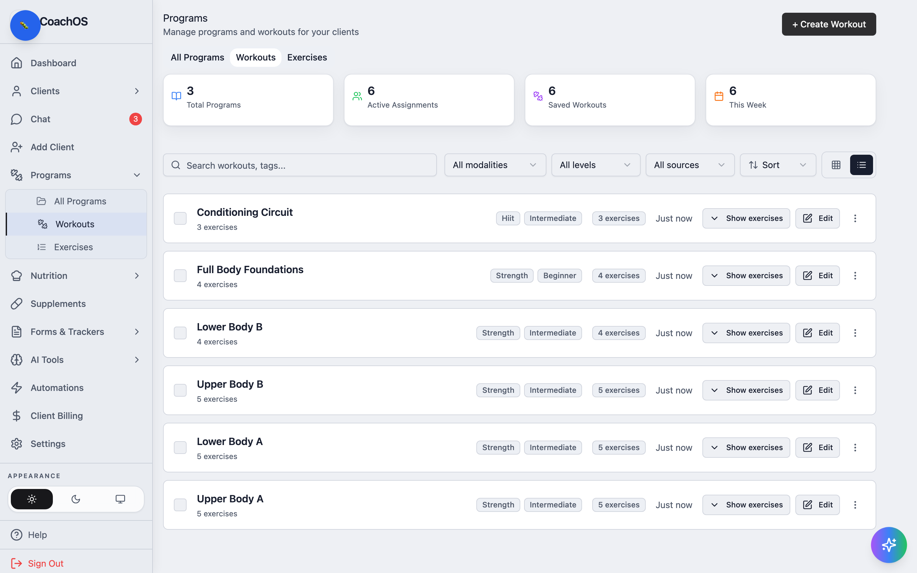Click the Automations lightning icon

click(16, 388)
